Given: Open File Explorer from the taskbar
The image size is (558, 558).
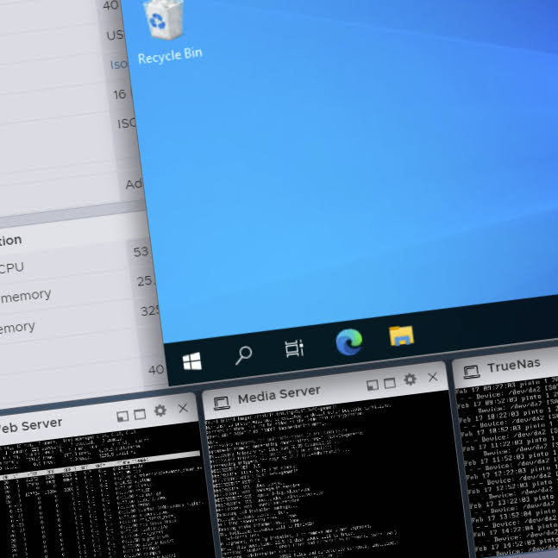Looking at the screenshot, I should click(x=401, y=335).
